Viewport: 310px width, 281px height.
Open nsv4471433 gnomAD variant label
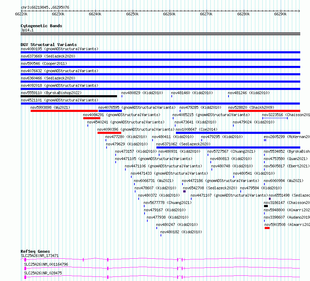click(169, 173)
